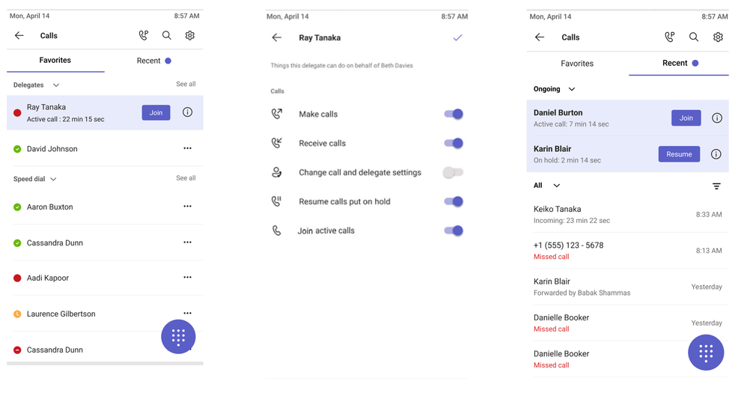Viewport: 747px width, 396px height.
Task: See all speed dial contacts
Action: point(186,177)
